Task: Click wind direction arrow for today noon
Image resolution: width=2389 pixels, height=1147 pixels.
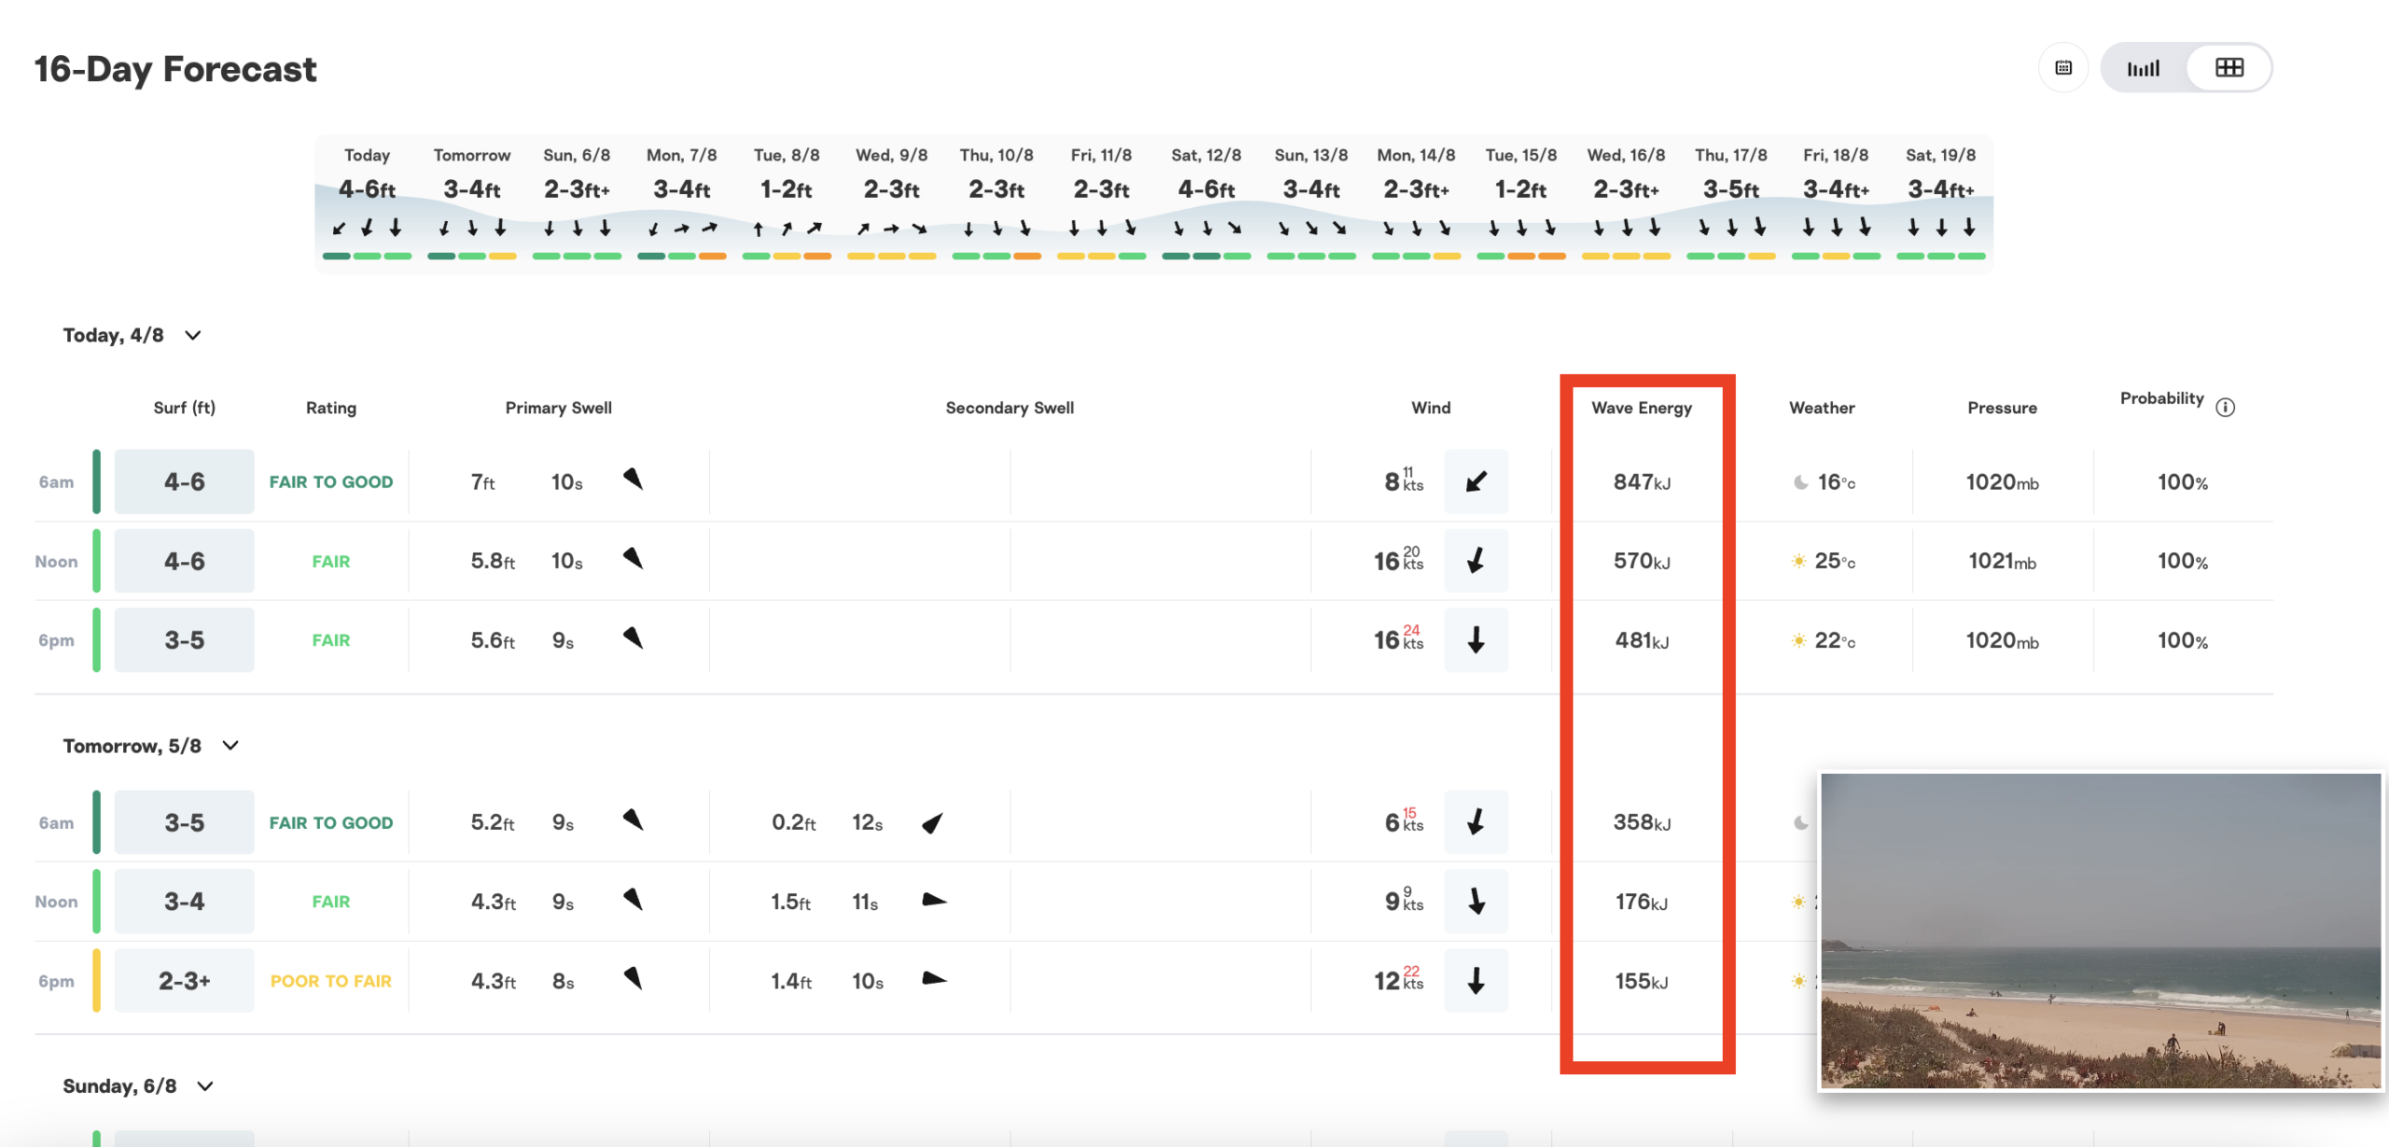Action: (1475, 561)
